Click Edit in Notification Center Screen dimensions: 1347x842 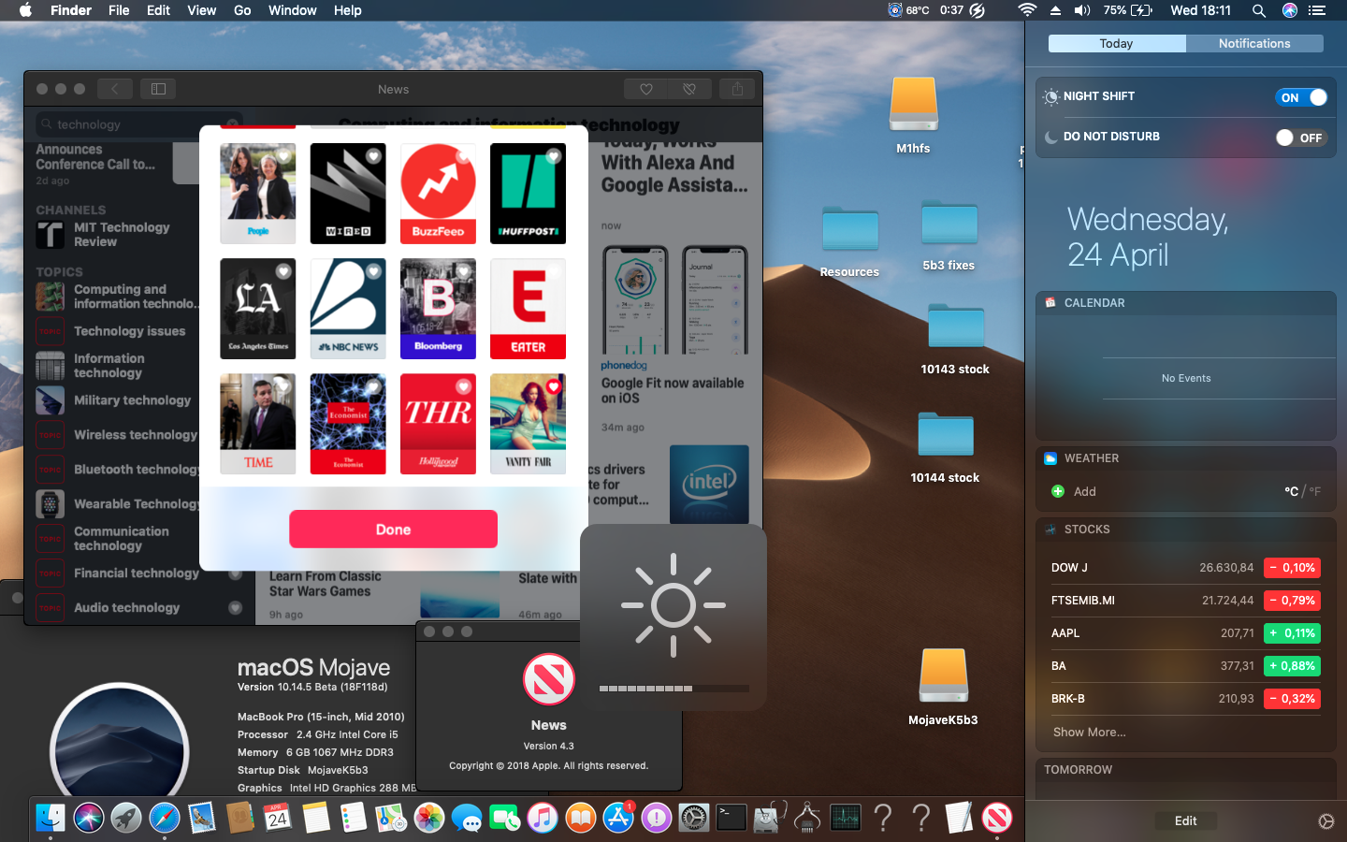pos(1185,820)
